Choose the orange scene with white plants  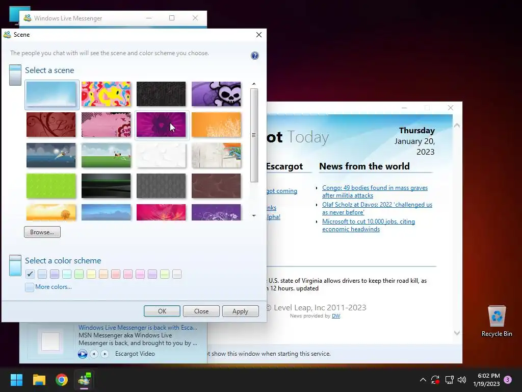216,125
